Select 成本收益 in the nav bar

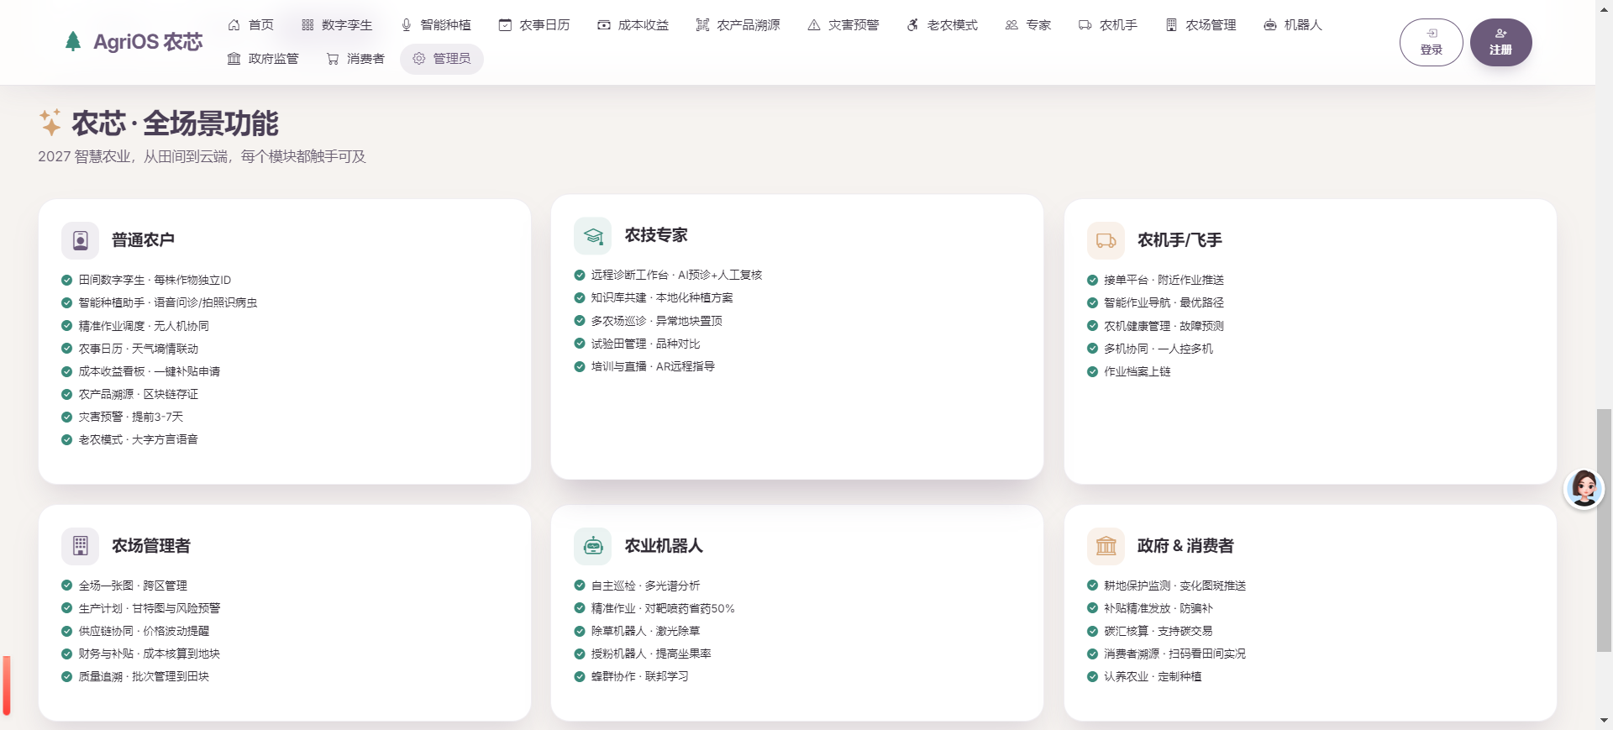tap(633, 25)
